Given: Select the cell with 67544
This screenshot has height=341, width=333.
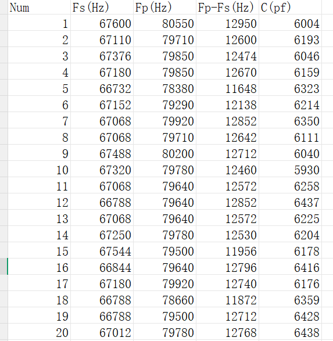Looking at the screenshot, I should [102, 250].
